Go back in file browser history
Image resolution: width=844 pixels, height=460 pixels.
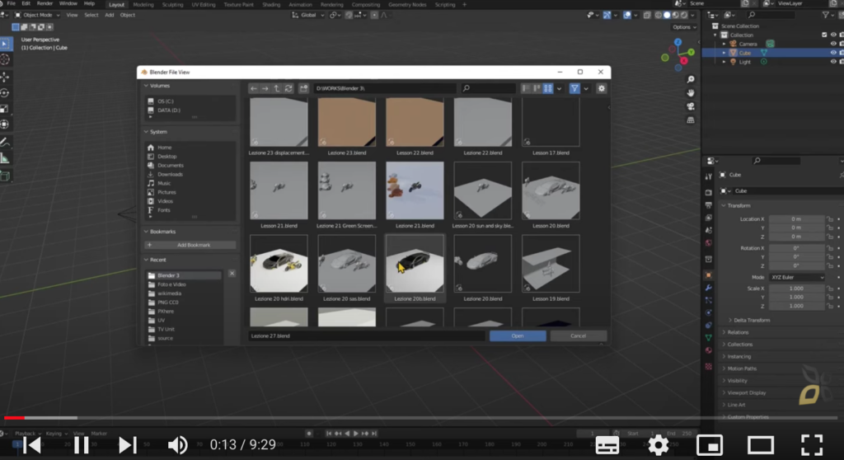point(254,88)
